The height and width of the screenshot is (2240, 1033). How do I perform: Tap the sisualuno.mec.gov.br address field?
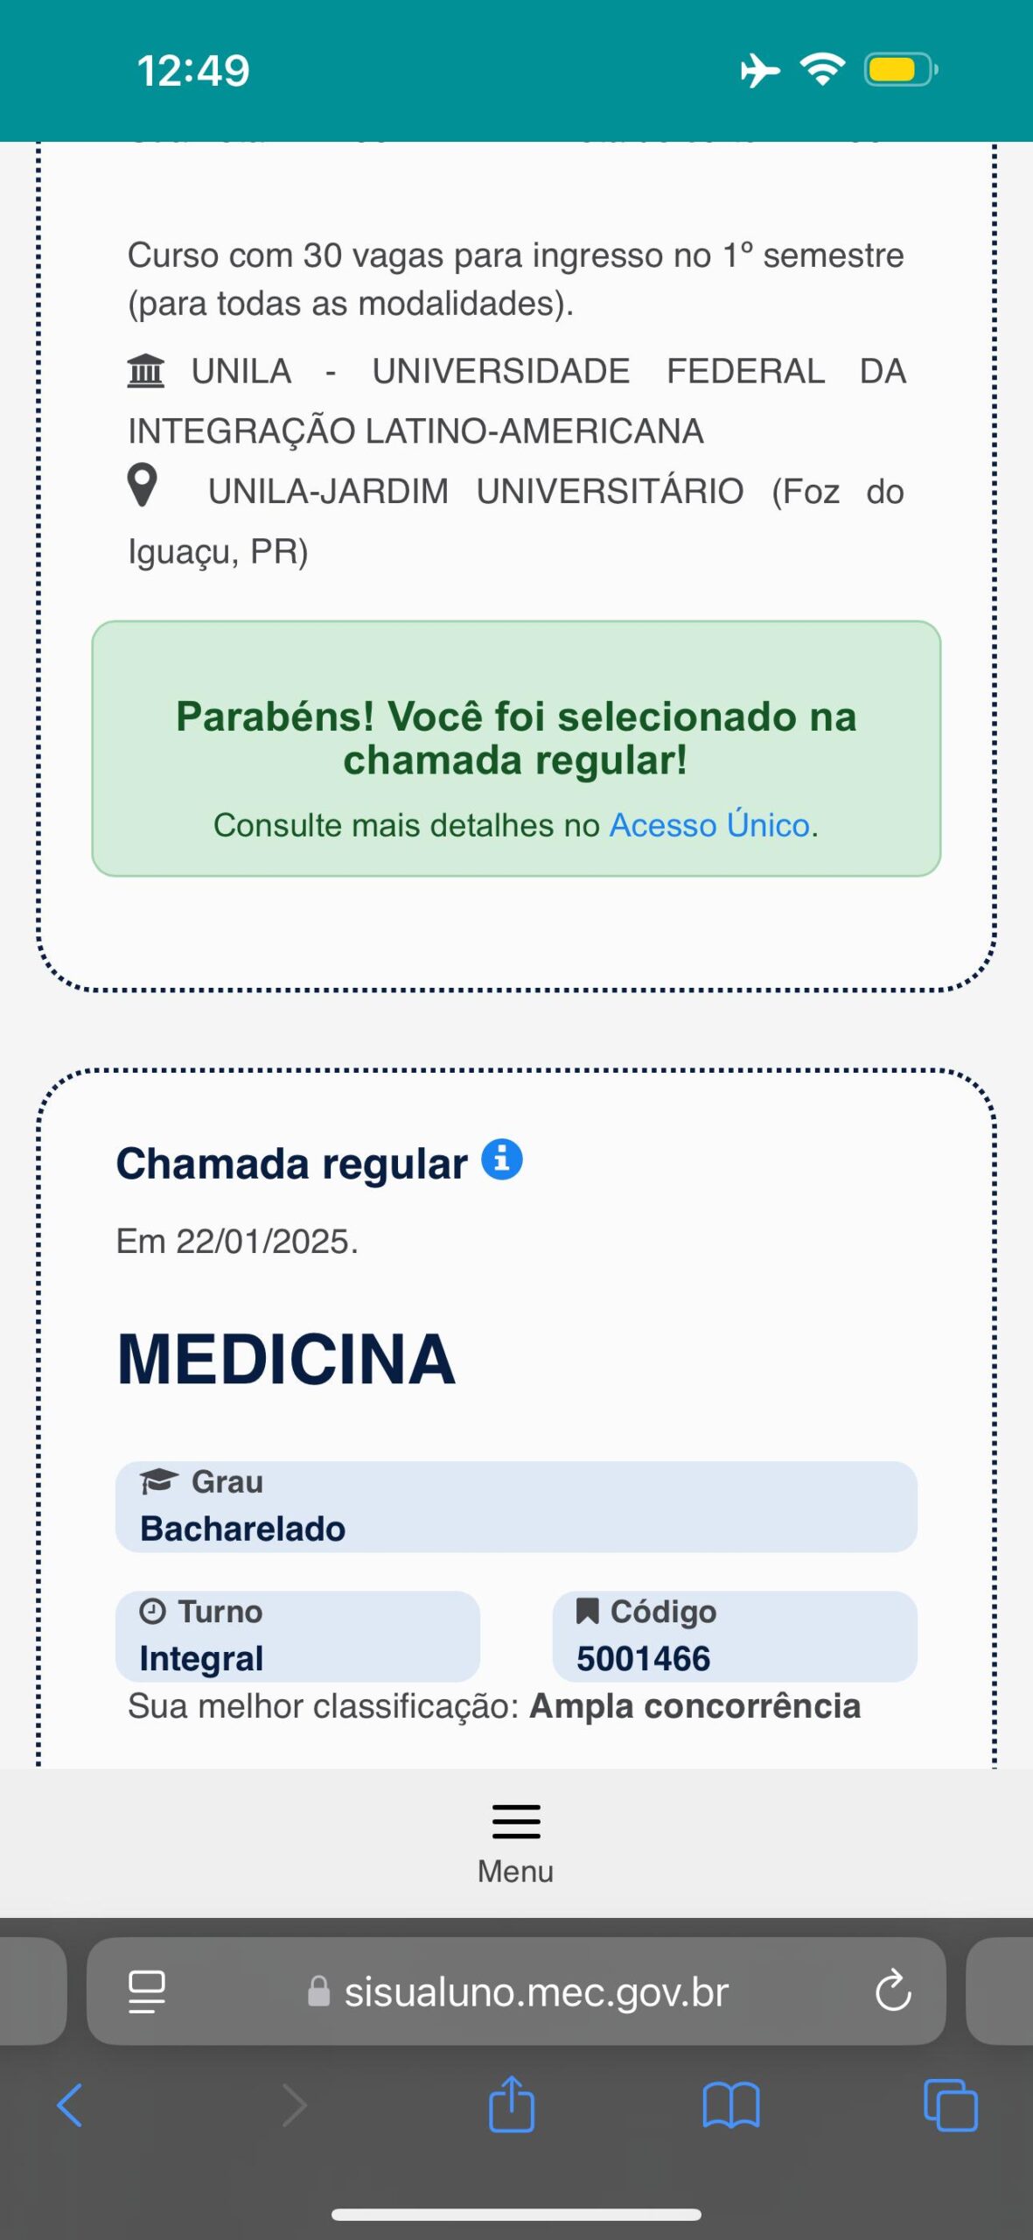click(535, 1991)
